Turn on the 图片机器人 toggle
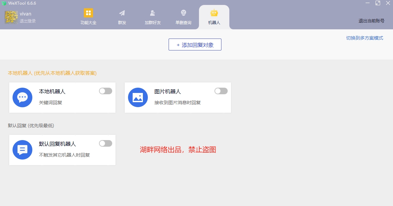393x206 pixels. point(221,91)
